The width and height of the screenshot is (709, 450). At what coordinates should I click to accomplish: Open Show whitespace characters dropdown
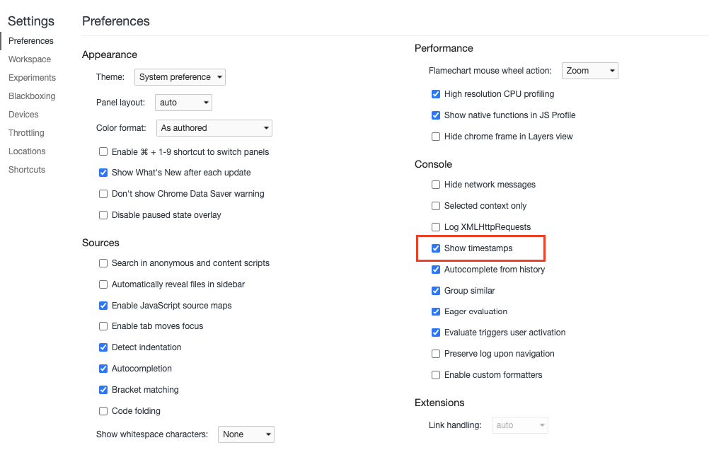click(246, 434)
